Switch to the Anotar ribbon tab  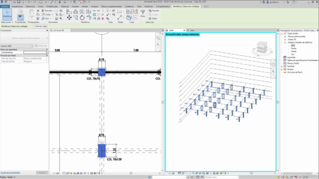click(x=85, y=6)
